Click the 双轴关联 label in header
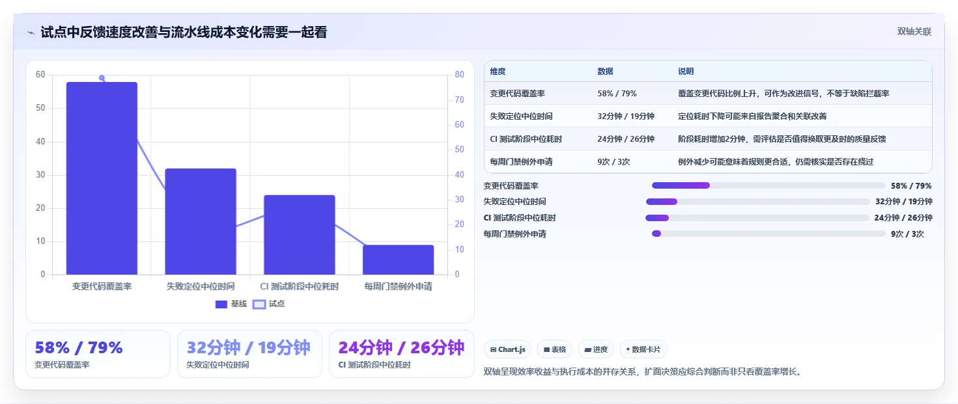The width and height of the screenshot is (958, 404). pos(914,32)
